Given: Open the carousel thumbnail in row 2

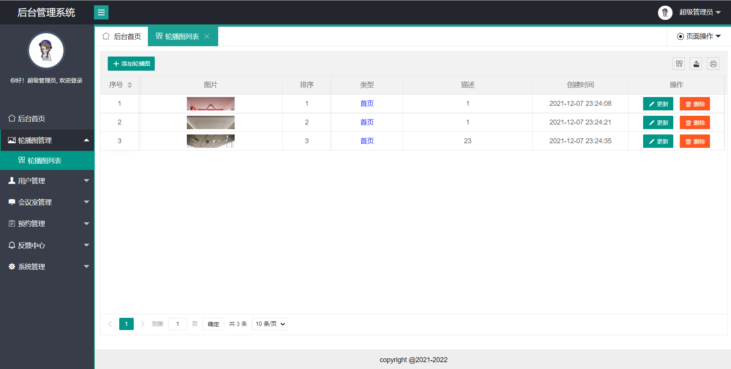Looking at the screenshot, I should click(211, 122).
